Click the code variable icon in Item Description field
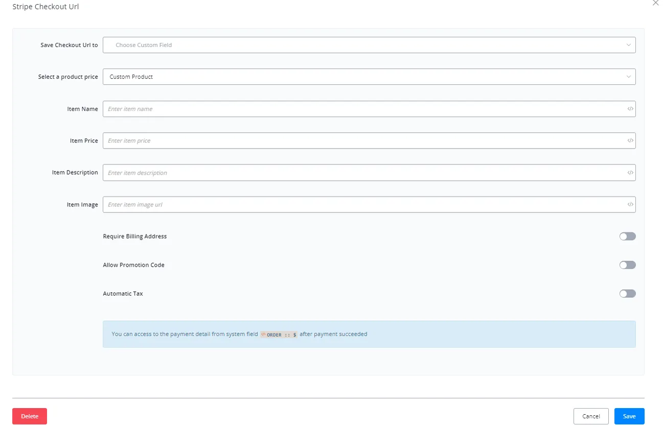 point(630,173)
